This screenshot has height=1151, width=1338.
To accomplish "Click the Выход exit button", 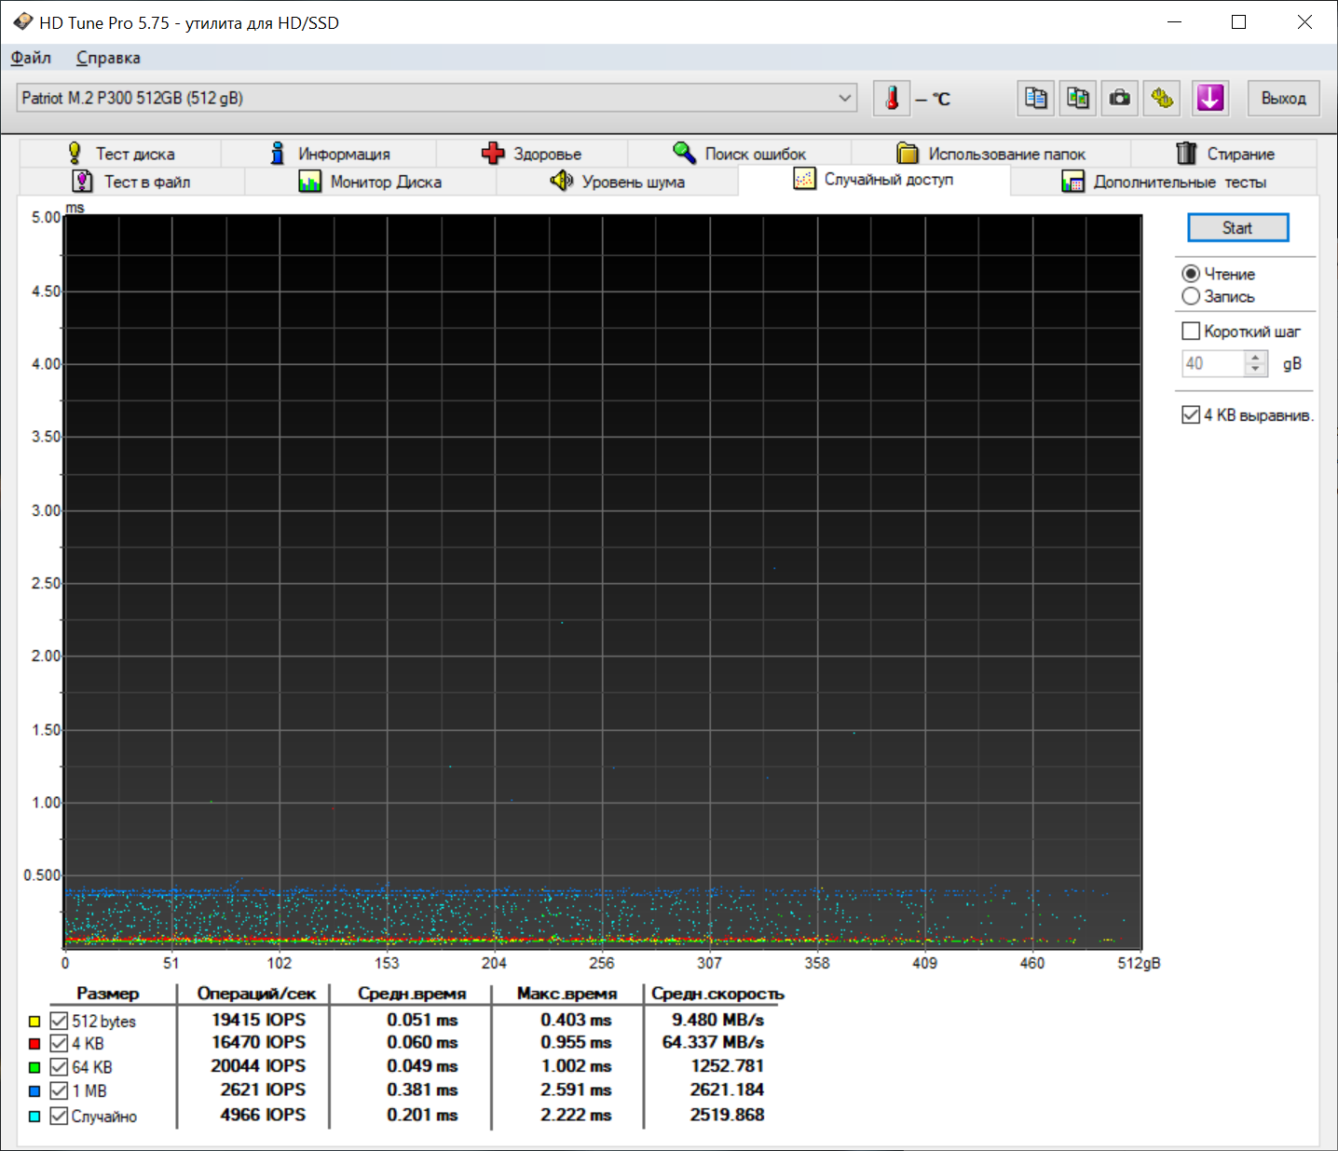I will [x=1283, y=99].
